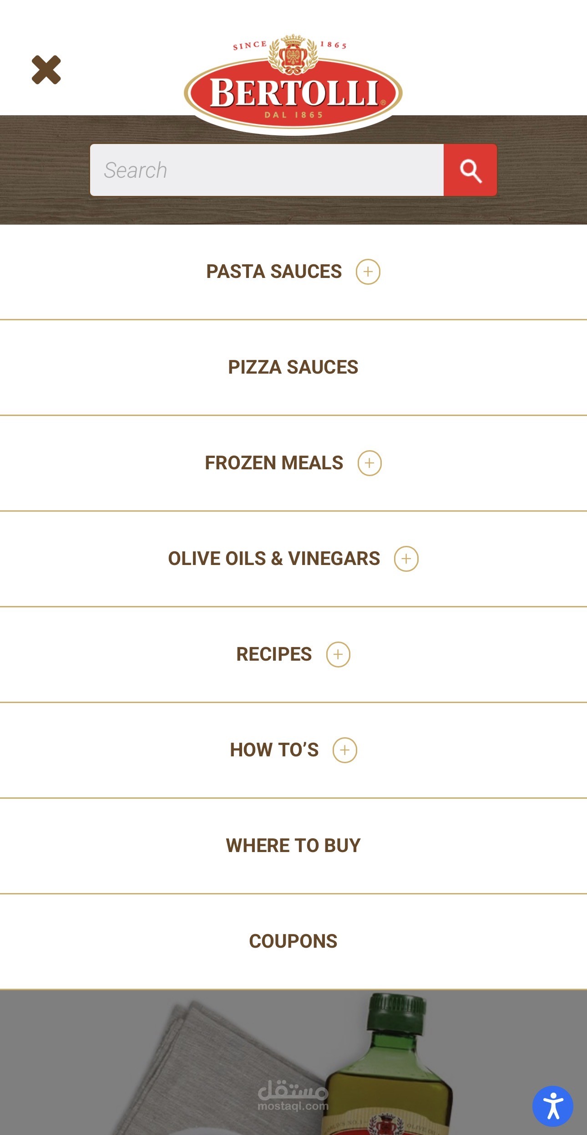Open the Pasta Sauces menu item
Viewport: 587px width, 1135px height.
273,272
